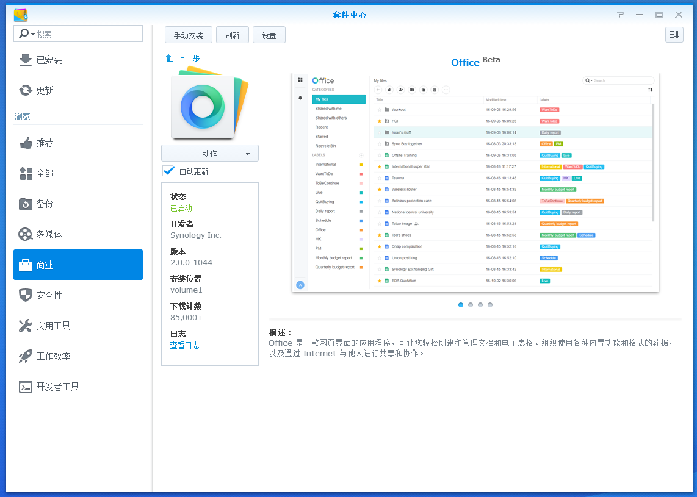The image size is (697, 497).
Task: Select the All (全部) category
Action: point(78,174)
